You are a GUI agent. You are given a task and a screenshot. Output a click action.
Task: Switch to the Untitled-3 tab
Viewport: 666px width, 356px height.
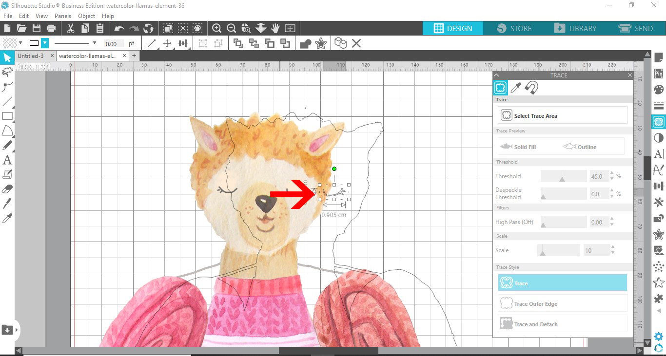pos(30,56)
